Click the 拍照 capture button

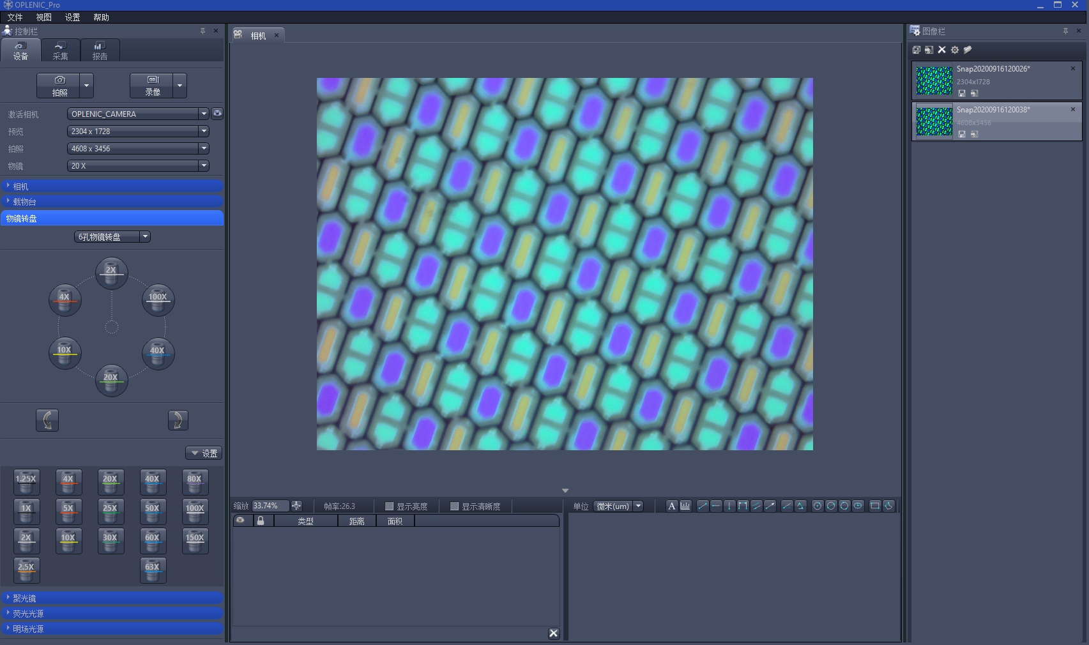[x=59, y=86]
